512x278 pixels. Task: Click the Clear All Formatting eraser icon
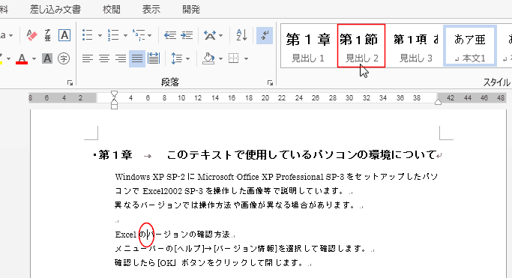[x=31, y=35]
